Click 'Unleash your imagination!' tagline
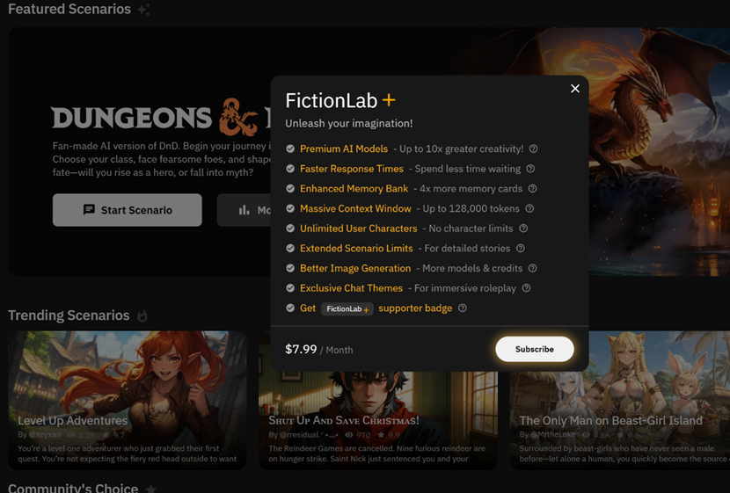730x493 pixels. [x=348, y=123]
